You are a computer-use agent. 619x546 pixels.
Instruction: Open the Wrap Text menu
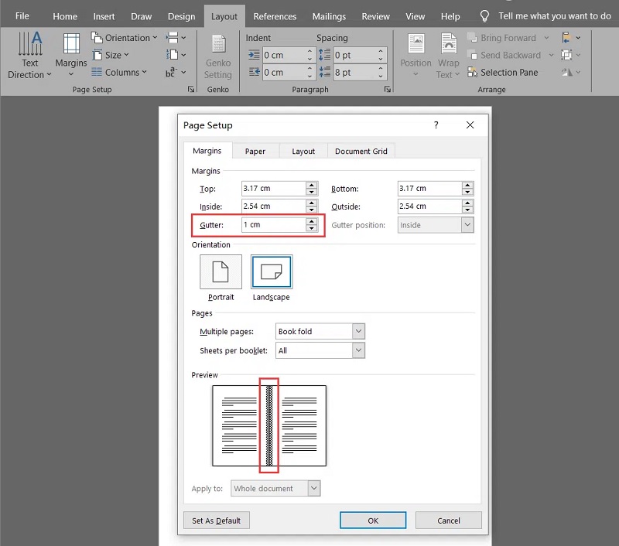[x=448, y=55]
